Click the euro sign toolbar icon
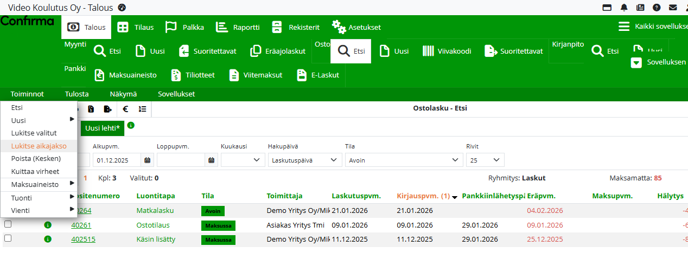 coord(125,109)
